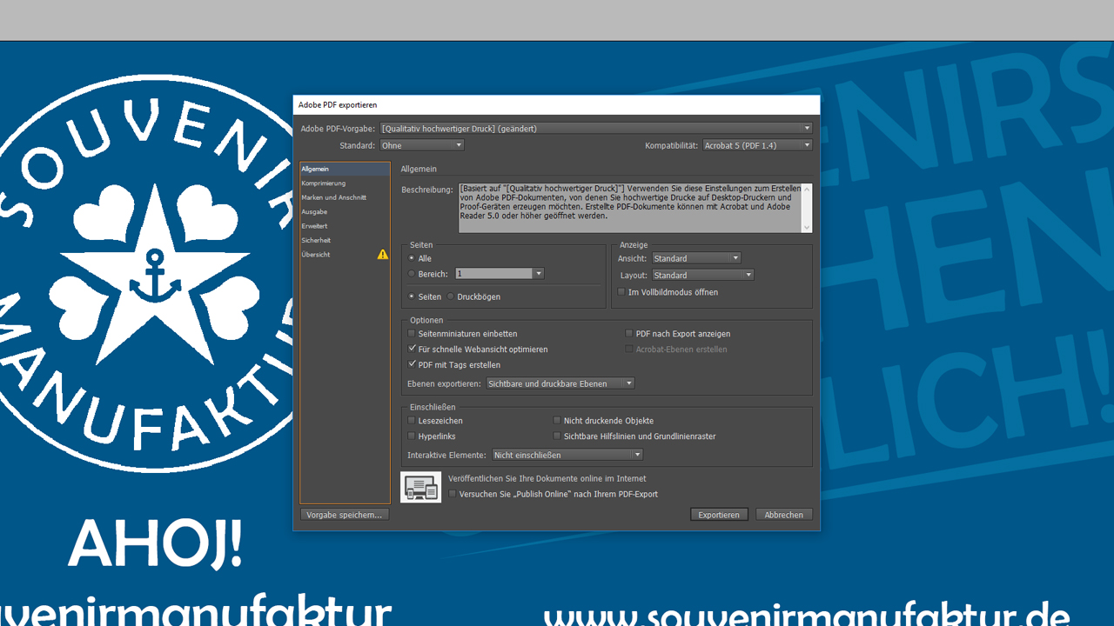Uncheck PDF mit Tags erstellen
The image size is (1114, 626).
click(412, 364)
